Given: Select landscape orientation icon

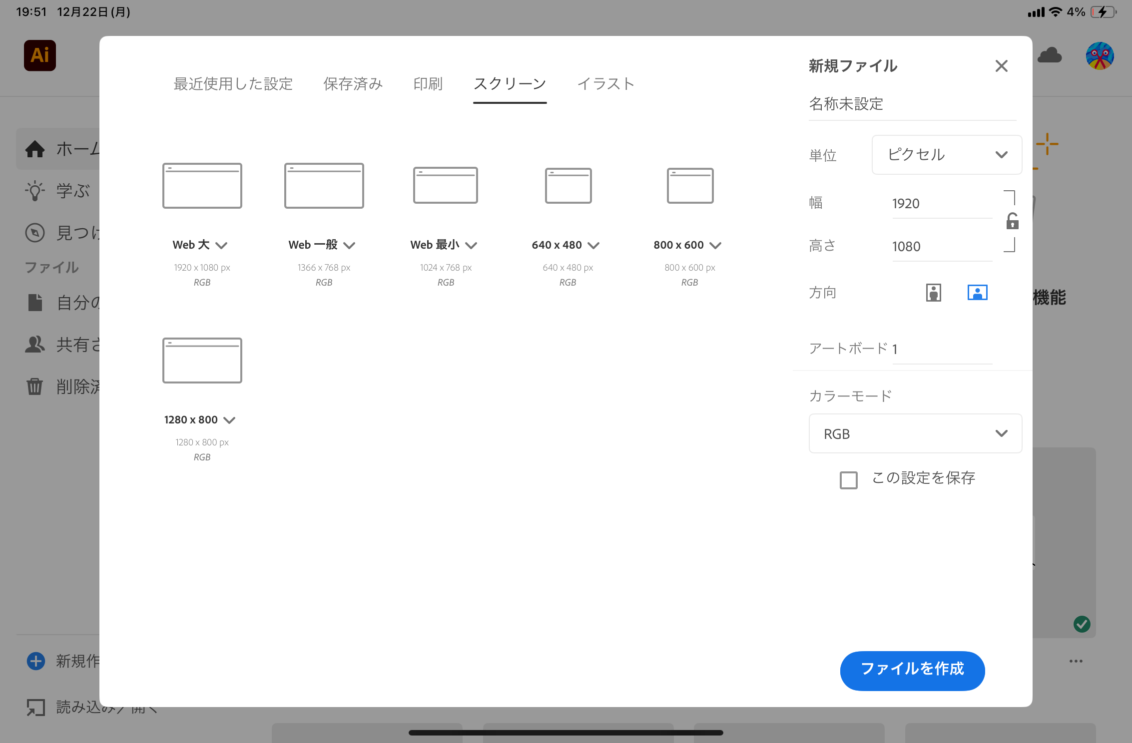Looking at the screenshot, I should click(977, 293).
